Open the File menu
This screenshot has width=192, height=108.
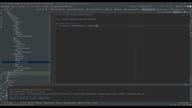pyautogui.click(x=5, y=4)
